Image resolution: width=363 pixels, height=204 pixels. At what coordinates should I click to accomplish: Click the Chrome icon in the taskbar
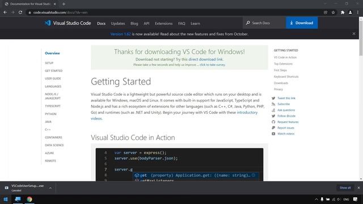pos(29,199)
